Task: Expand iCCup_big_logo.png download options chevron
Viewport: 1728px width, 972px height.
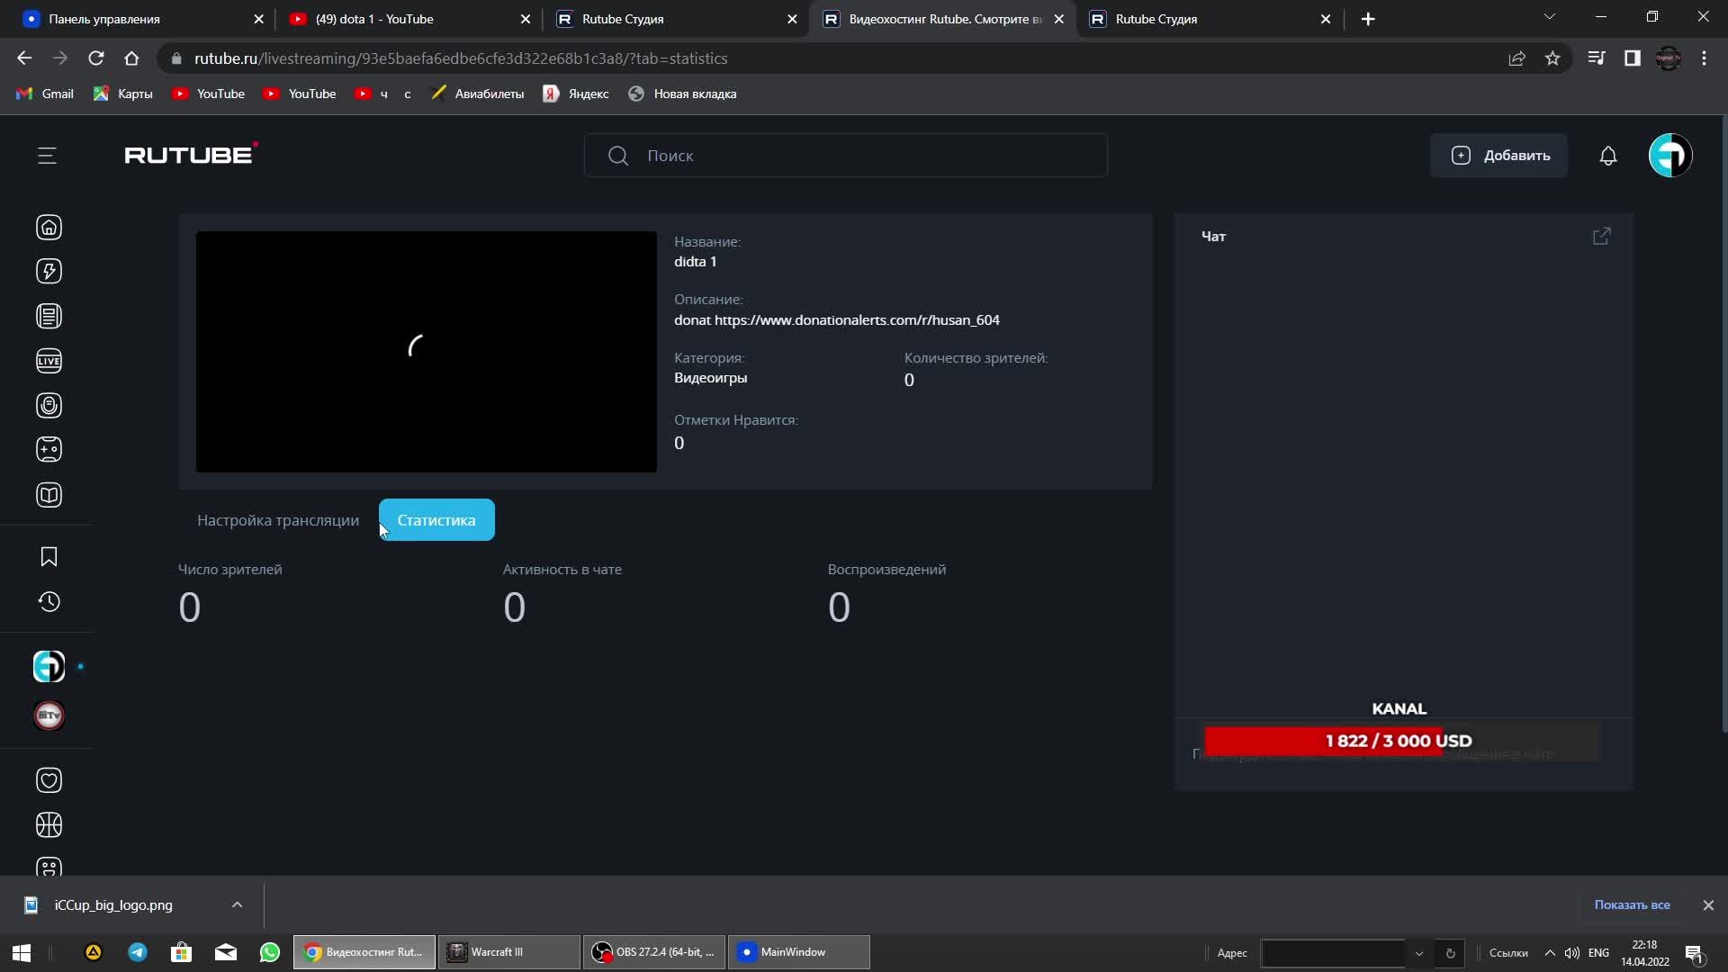Action: click(237, 905)
